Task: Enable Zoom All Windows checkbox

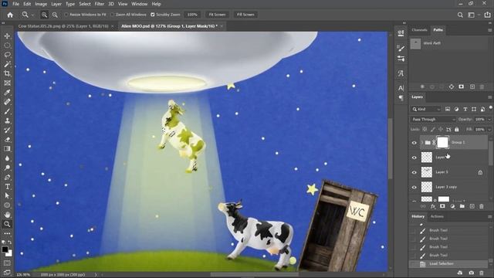Action: (113, 15)
